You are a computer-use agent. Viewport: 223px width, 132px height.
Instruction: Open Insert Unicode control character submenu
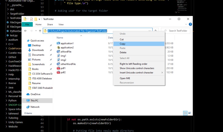139,73
